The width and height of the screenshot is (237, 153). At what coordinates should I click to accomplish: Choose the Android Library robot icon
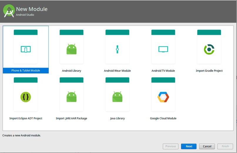(71, 49)
